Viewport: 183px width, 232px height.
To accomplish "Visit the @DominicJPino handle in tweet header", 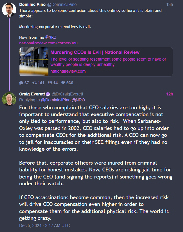I will [62, 5].
